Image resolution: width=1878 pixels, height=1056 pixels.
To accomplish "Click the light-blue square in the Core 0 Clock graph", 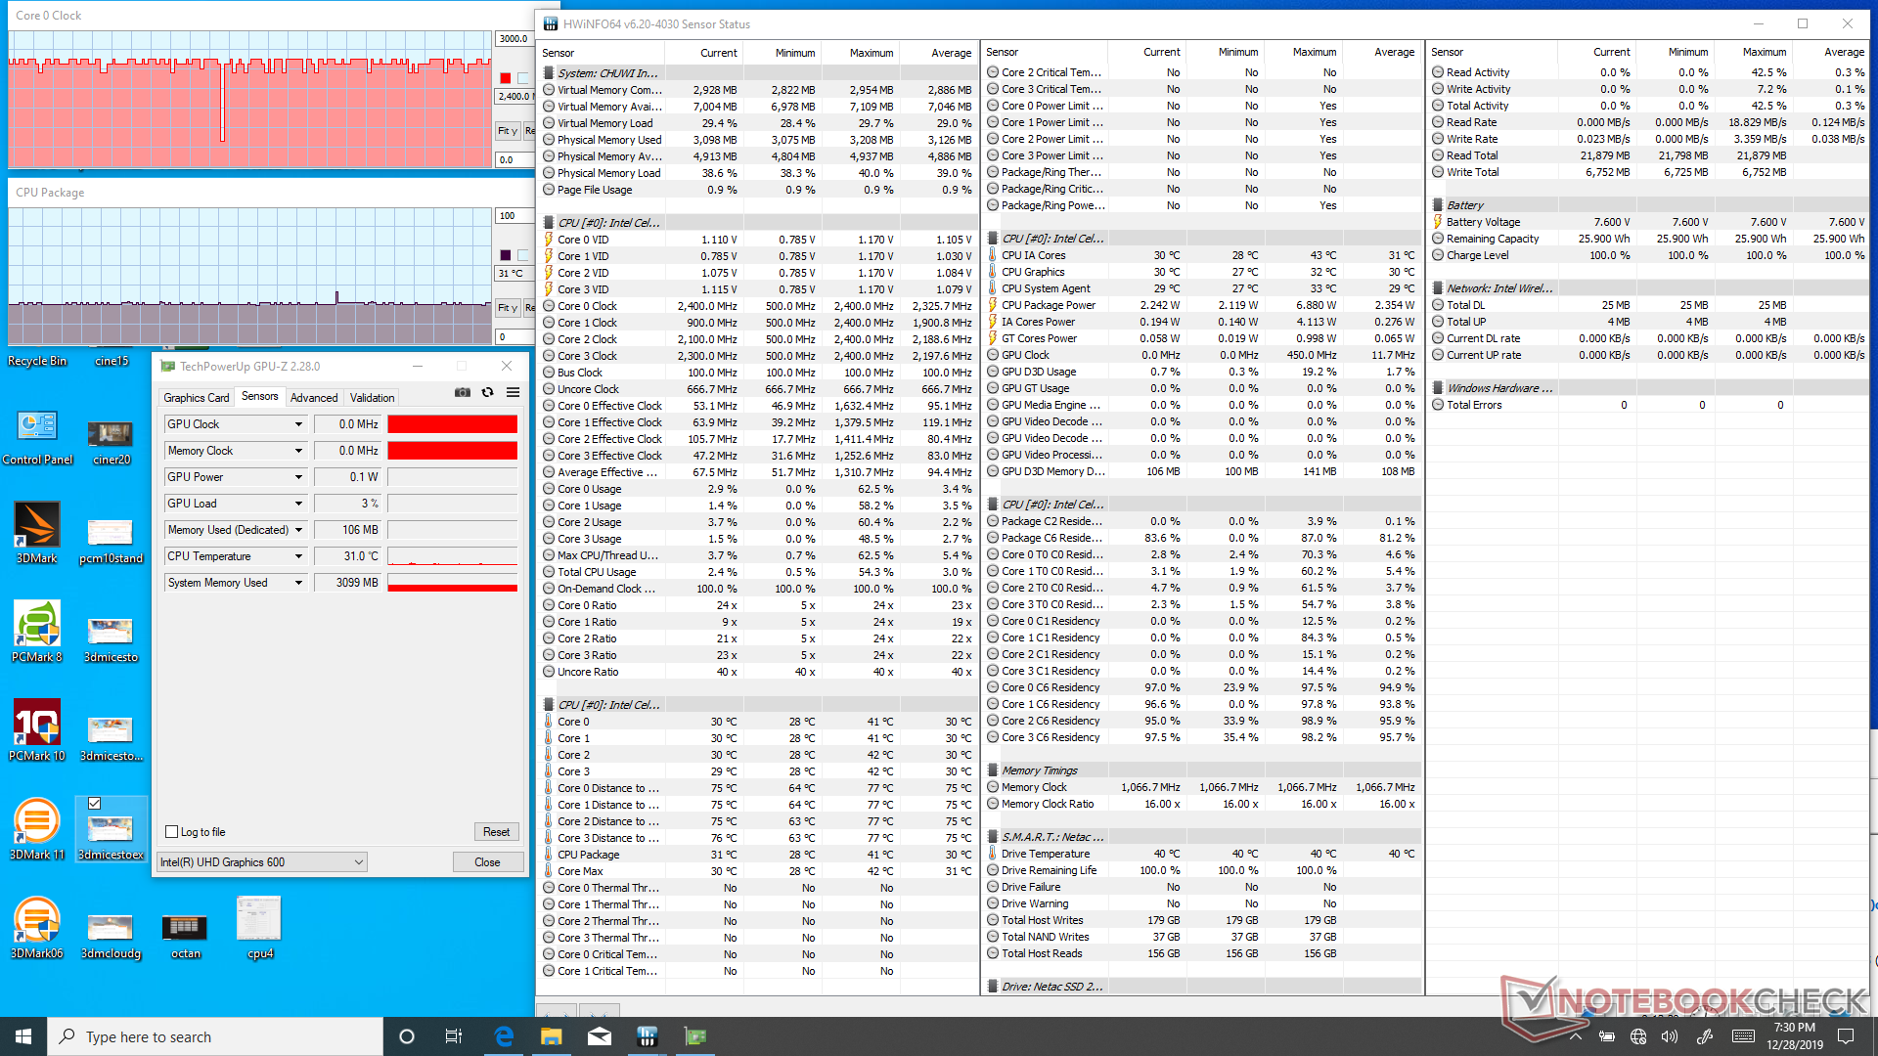I will click(x=523, y=78).
